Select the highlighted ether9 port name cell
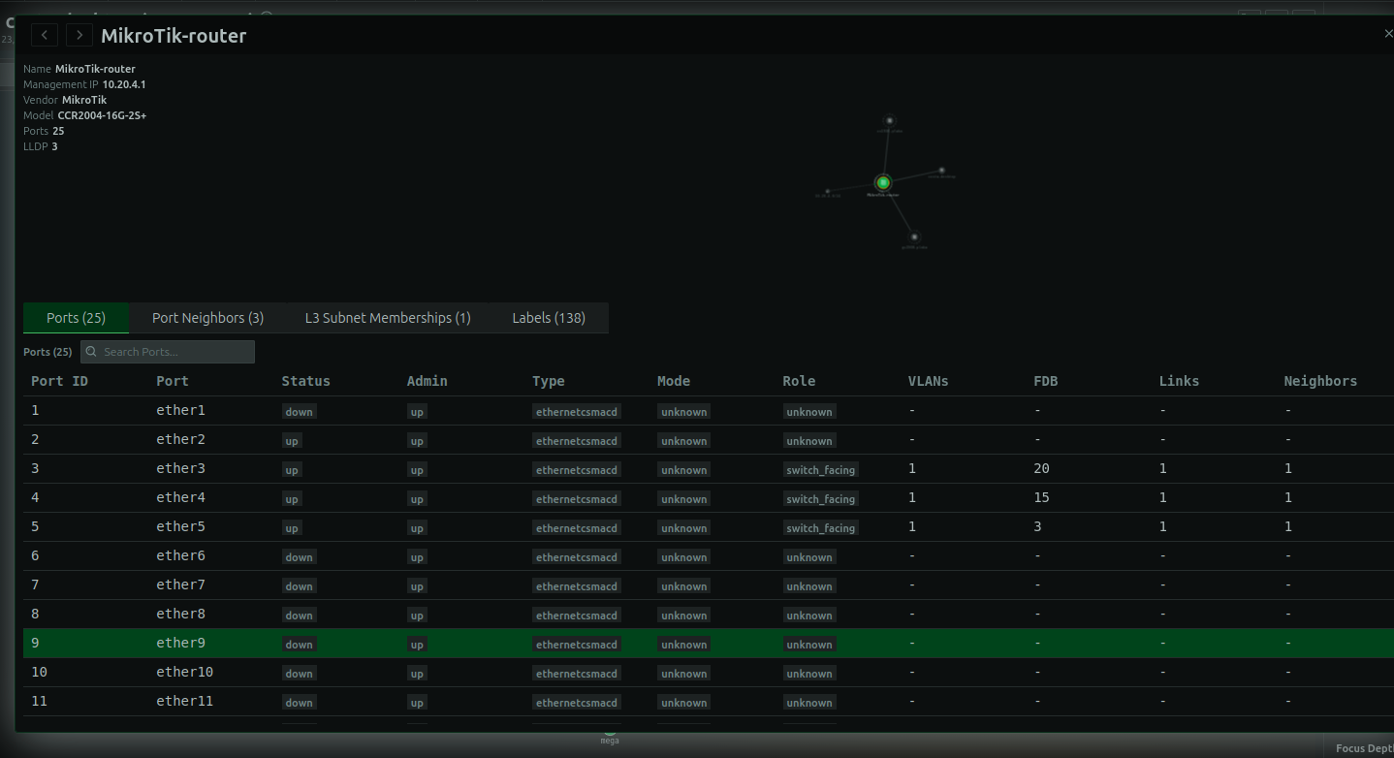1394x758 pixels. coord(180,643)
